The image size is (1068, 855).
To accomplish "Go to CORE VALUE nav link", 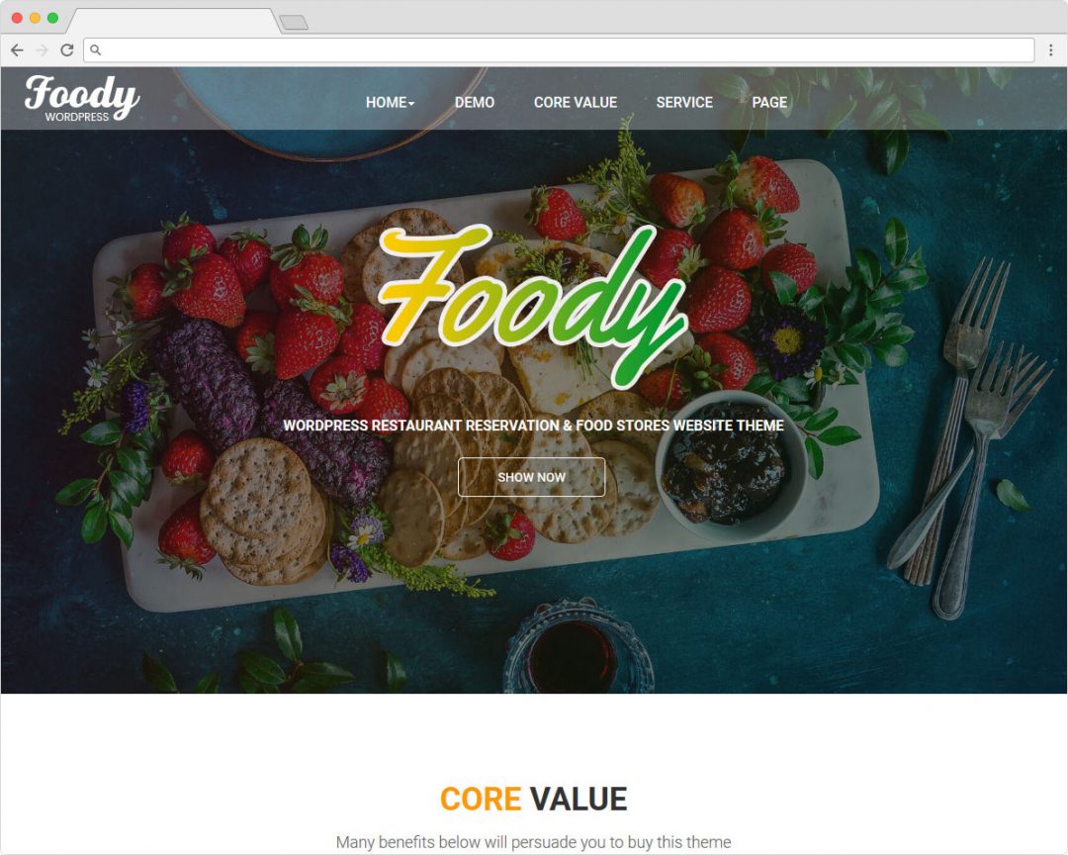I will tap(575, 102).
